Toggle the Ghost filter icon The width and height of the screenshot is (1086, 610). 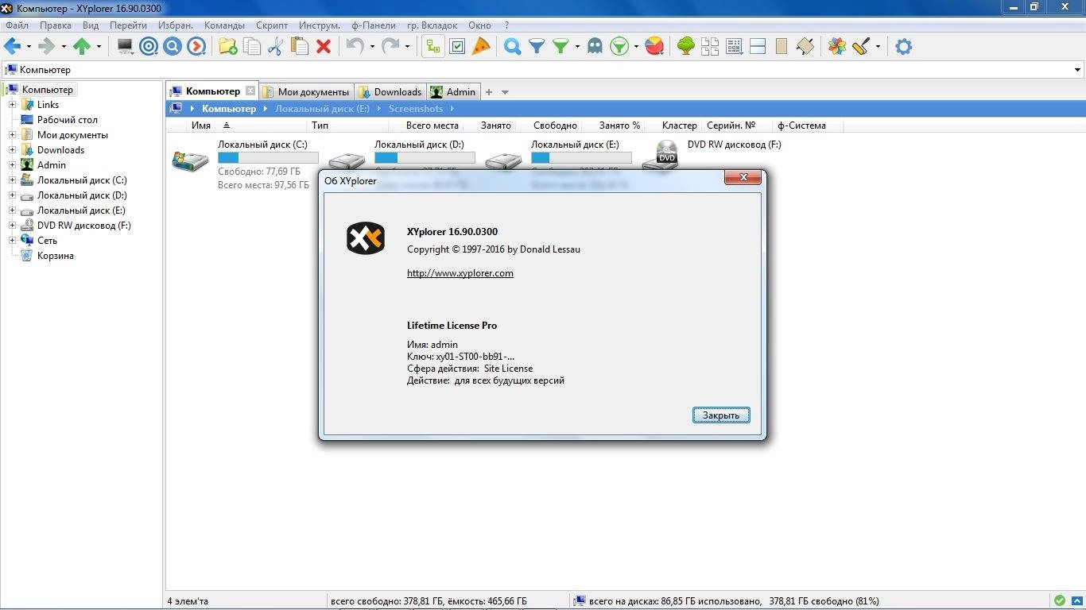pos(595,47)
